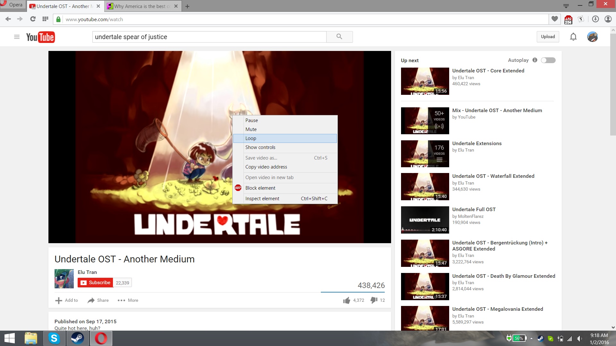Click the red Subscribe button
Screen dimensions: 616x346
click(95, 283)
